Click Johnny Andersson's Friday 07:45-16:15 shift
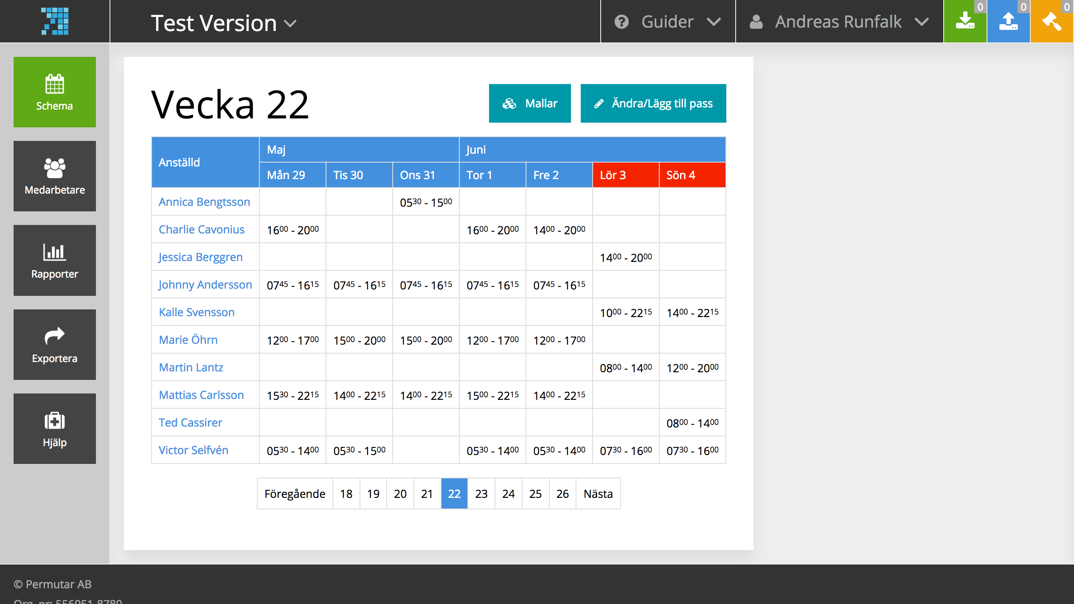Screen dimensions: 1074x604 click(559, 285)
